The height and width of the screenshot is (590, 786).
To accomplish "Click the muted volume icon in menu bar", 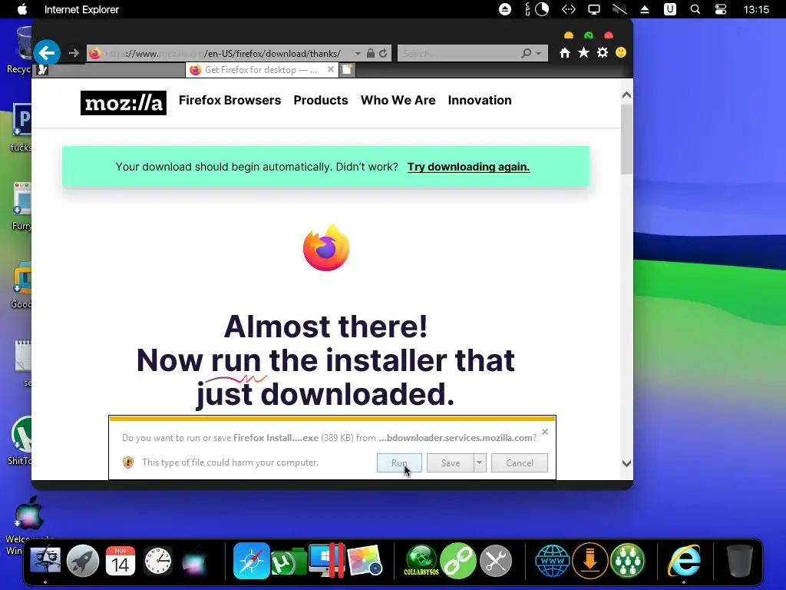I will 619,9.
